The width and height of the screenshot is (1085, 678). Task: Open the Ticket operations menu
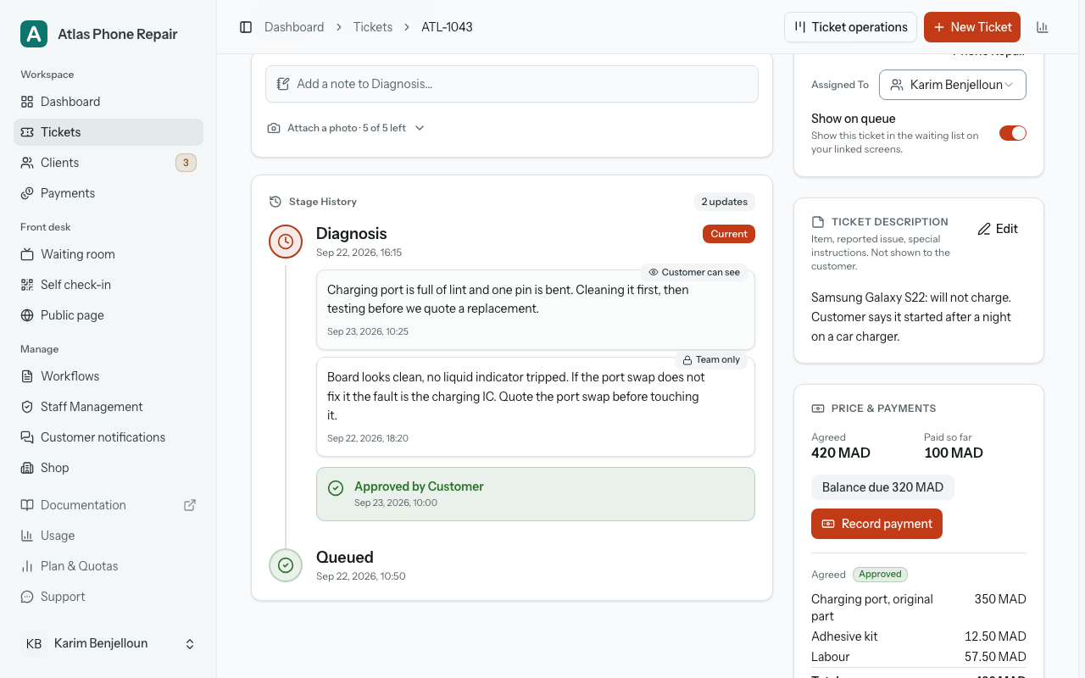850,27
